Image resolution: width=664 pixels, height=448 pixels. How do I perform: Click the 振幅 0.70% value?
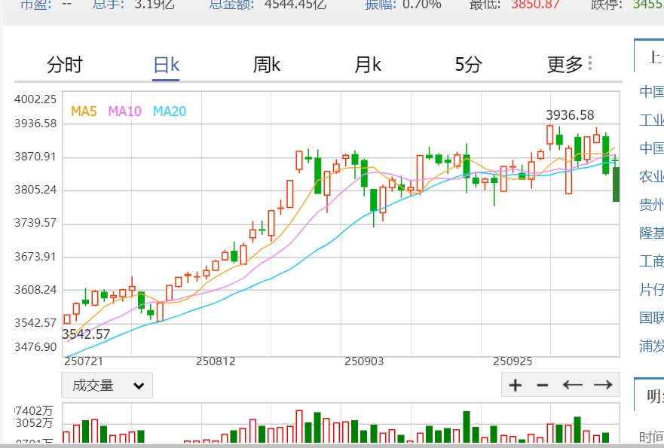point(422,5)
